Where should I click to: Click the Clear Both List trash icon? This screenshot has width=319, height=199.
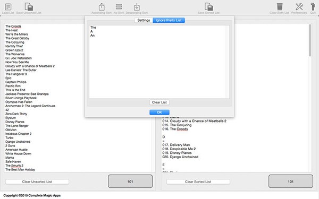click(280, 7)
